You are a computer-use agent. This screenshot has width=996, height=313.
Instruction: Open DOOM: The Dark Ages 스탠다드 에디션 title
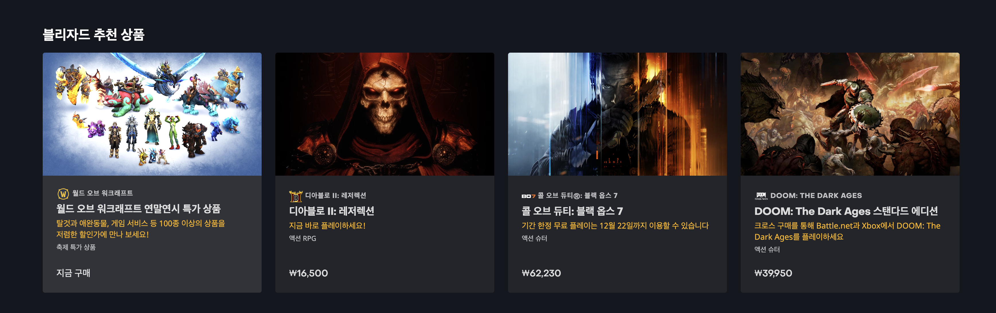click(x=846, y=211)
